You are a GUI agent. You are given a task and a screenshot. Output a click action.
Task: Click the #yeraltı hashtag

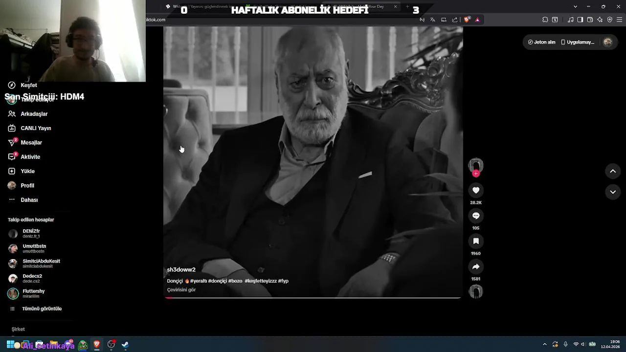tap(198, 281)
